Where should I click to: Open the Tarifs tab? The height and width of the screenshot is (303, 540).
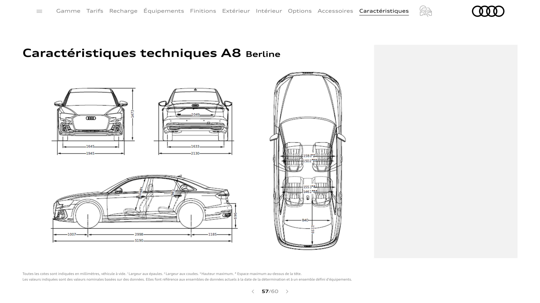click(x=95, y=11)
